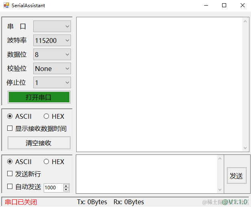Expand the 停止位 dropdown showing 1
The height and width of the screenshot is (207, 251).
click(x=52, y=83)
